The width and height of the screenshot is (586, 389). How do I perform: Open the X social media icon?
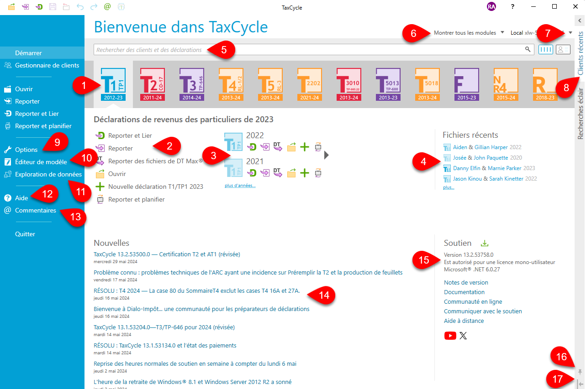[x=463, y=336]
